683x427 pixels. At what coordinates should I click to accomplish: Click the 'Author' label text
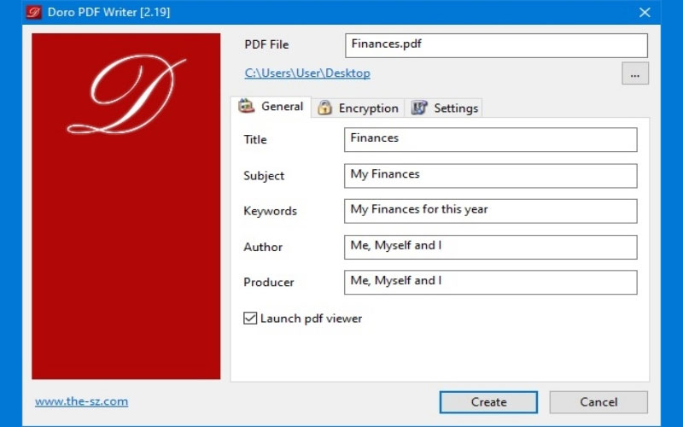[263, 247]
